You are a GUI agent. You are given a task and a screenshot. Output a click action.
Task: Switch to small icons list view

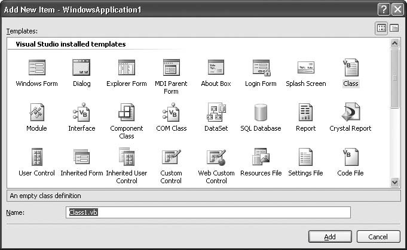click(x=394, y=28)
